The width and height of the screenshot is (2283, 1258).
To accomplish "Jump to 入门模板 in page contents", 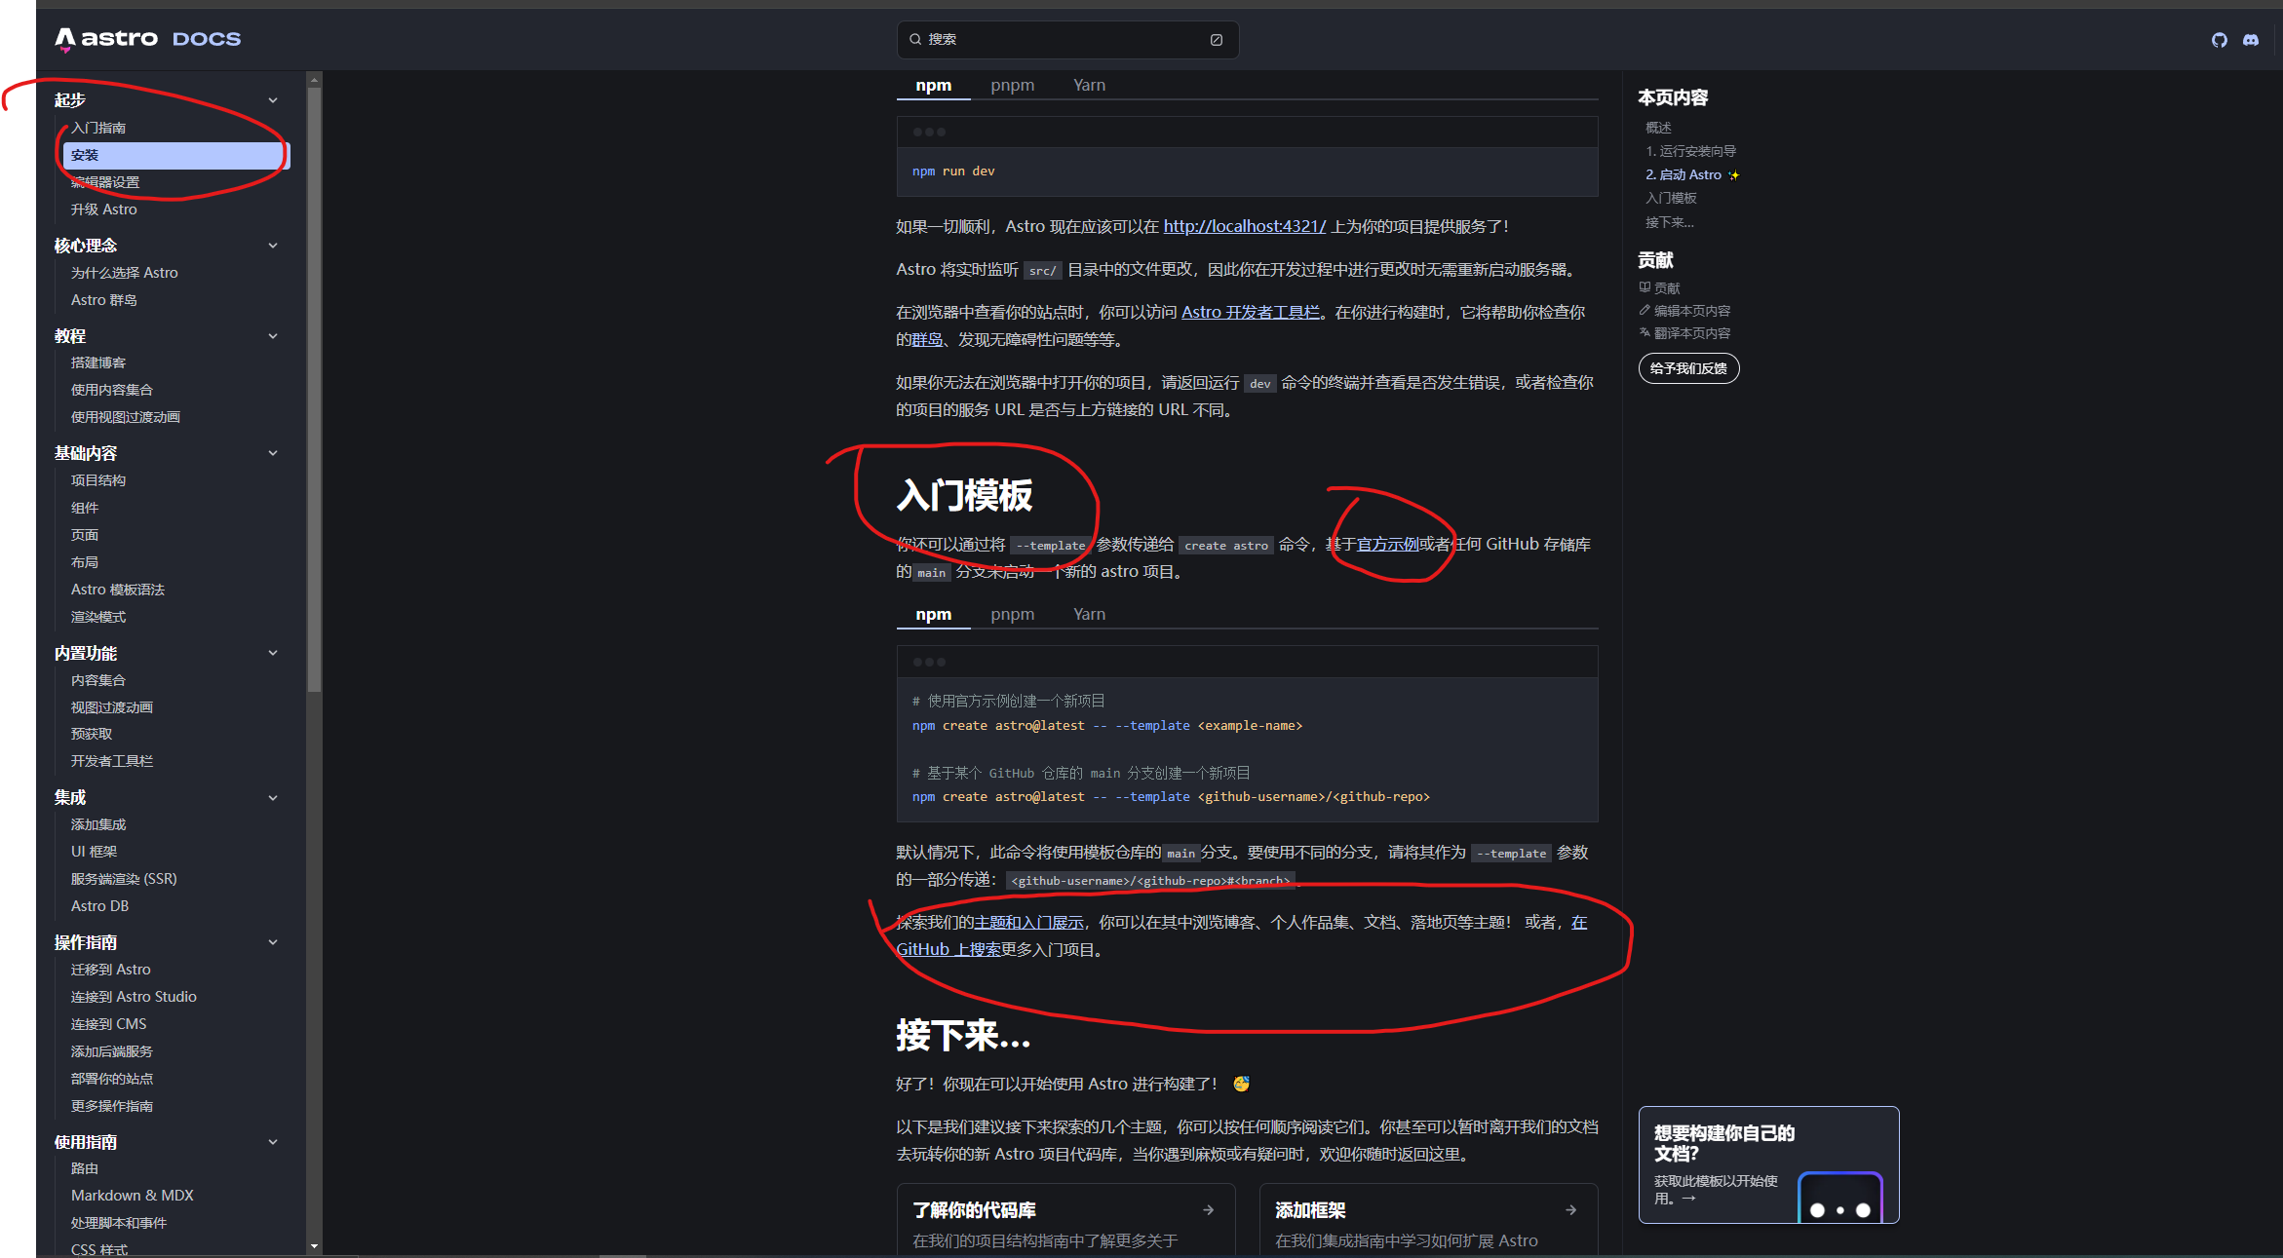I will (1671, 198).
